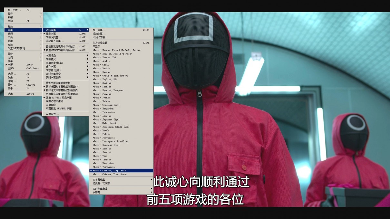Toggle 开启 ASS/SSA 动态字幕 checkbox

66,98
